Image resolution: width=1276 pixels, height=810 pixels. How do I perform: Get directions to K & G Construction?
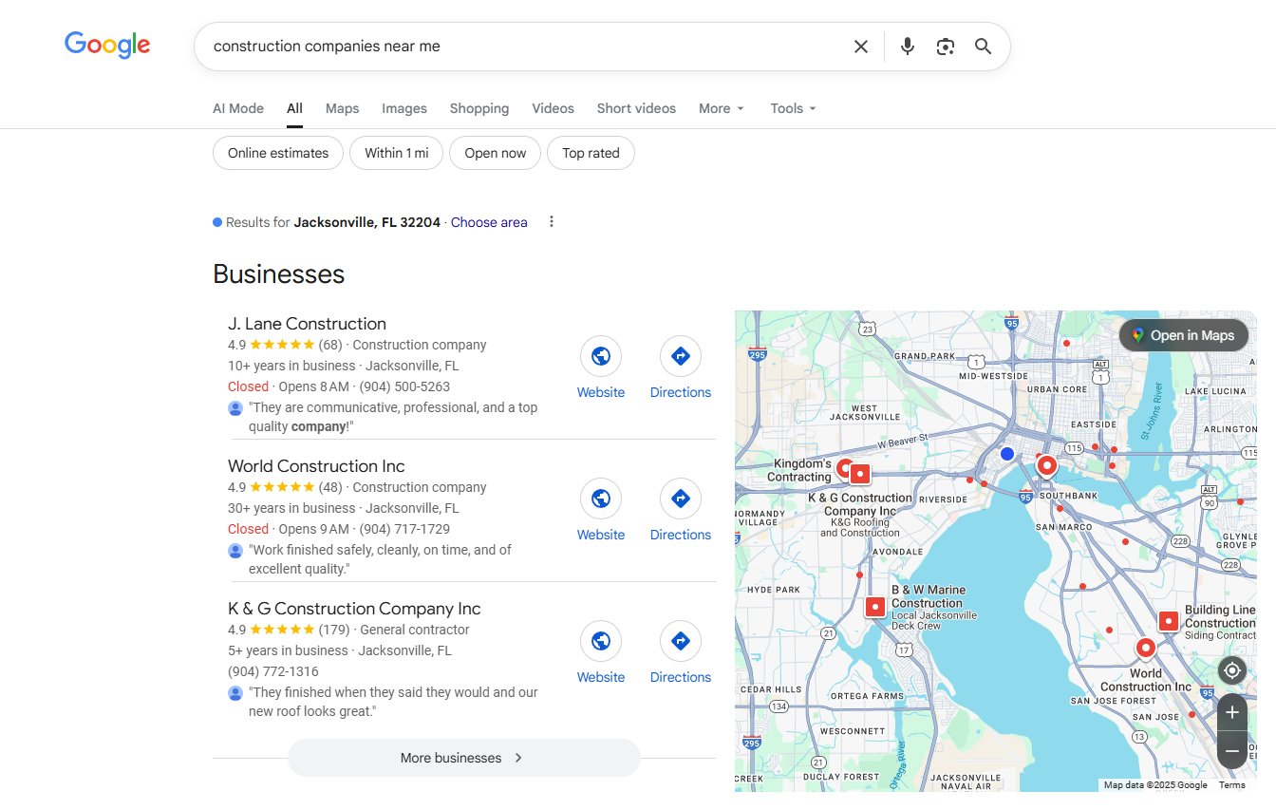680,642
